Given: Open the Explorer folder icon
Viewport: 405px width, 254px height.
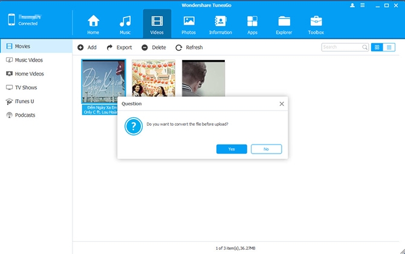Looking at the screenshot, I should pyautogui.click(x=284, y=21).
